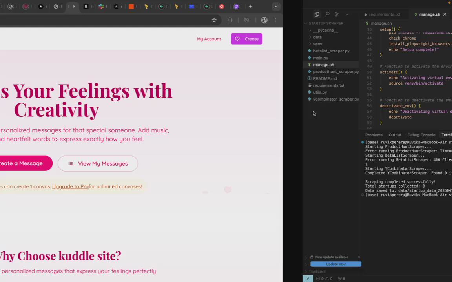
Task: Dismiss the New update available notice
Action: click(359, 257)
